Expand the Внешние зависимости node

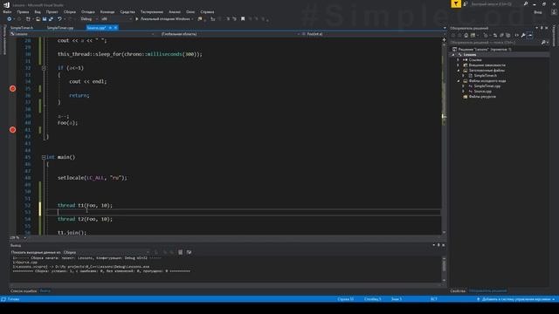click(459, 65)
